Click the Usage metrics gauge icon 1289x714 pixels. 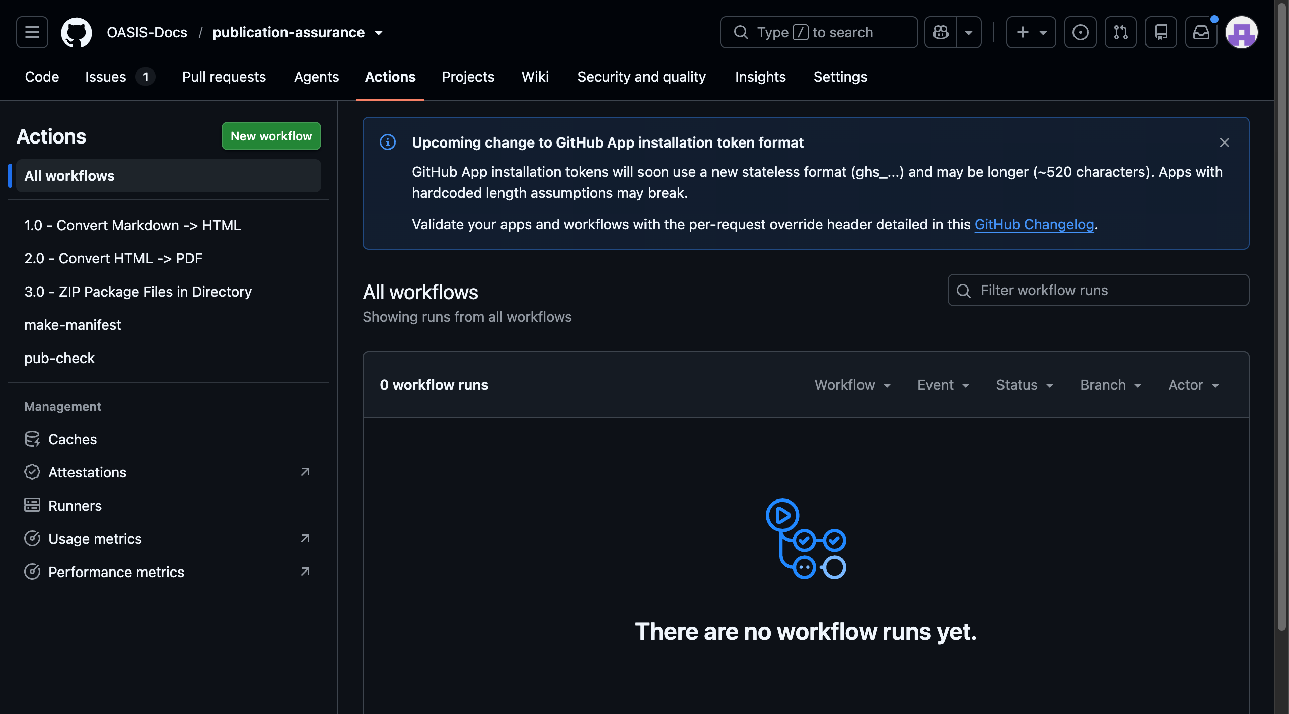32,539
